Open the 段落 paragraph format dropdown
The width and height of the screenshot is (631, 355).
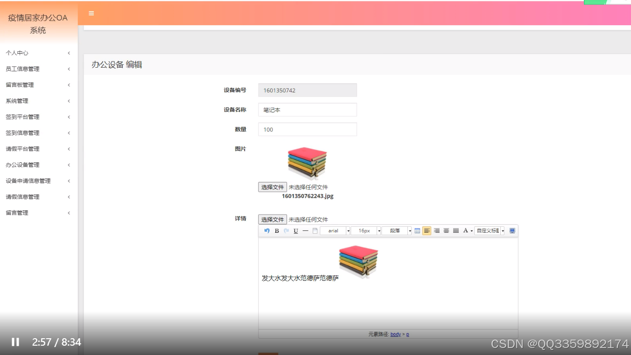397,231
